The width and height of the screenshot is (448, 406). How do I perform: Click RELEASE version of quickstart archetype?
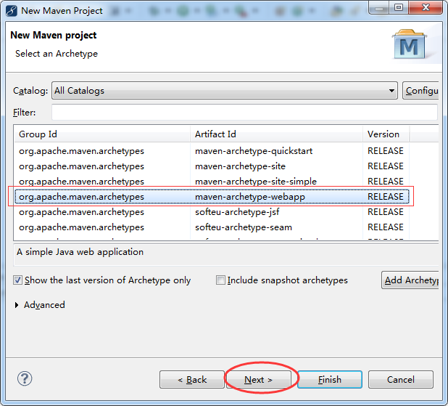tap(386, 151)
